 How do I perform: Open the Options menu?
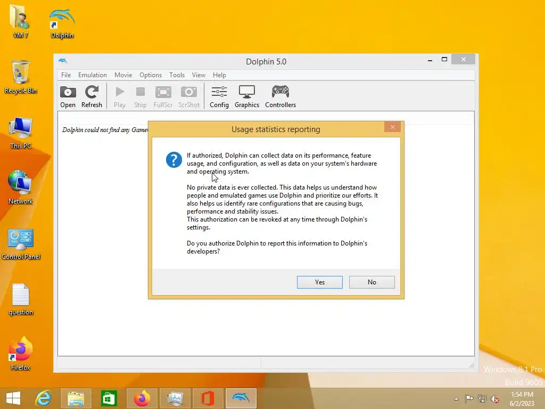click(x=151, y=75)
